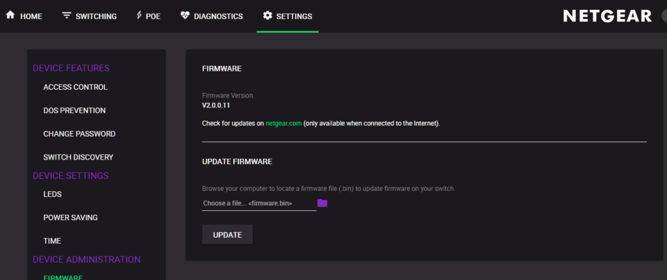
Task: Open the Diagnostics tab
Action: coord(212,16)
